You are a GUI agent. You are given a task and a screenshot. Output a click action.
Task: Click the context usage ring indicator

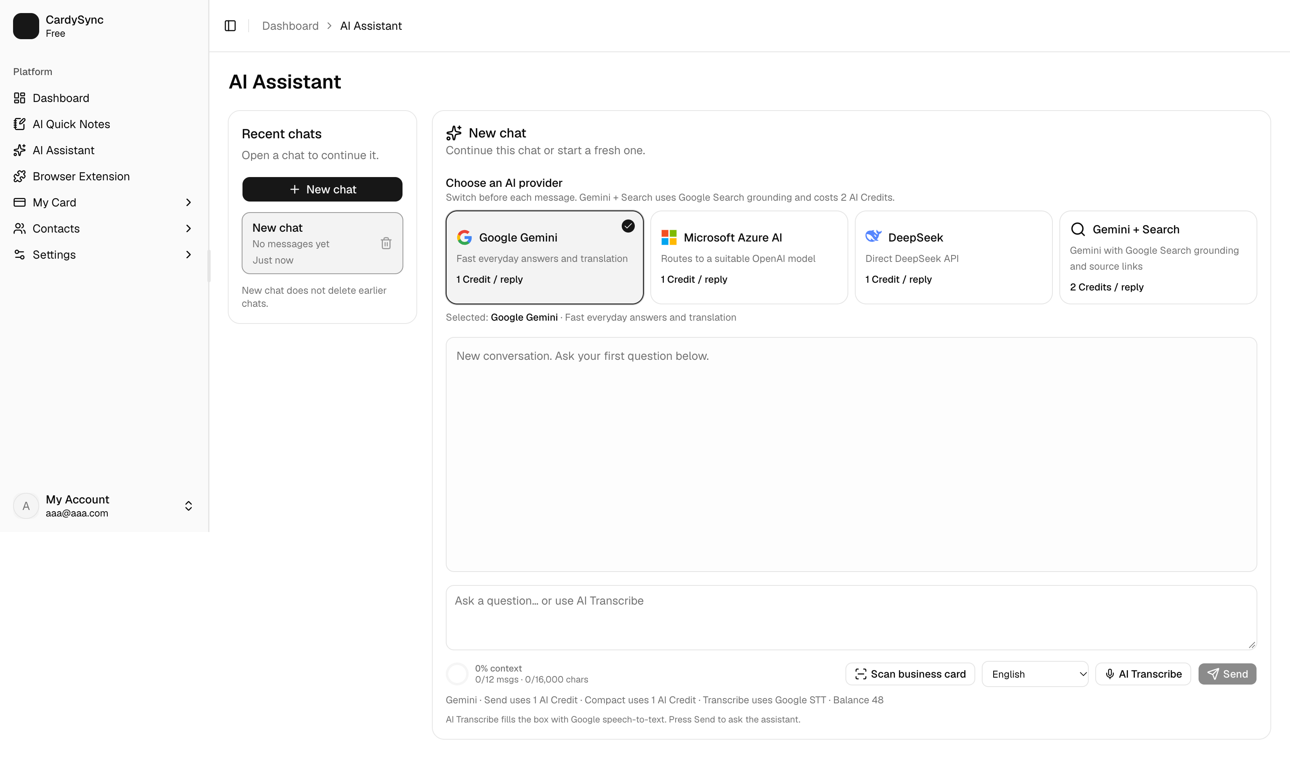point(457,674)
